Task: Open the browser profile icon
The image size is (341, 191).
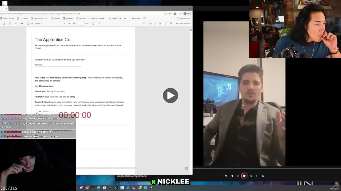Action: 175,14
